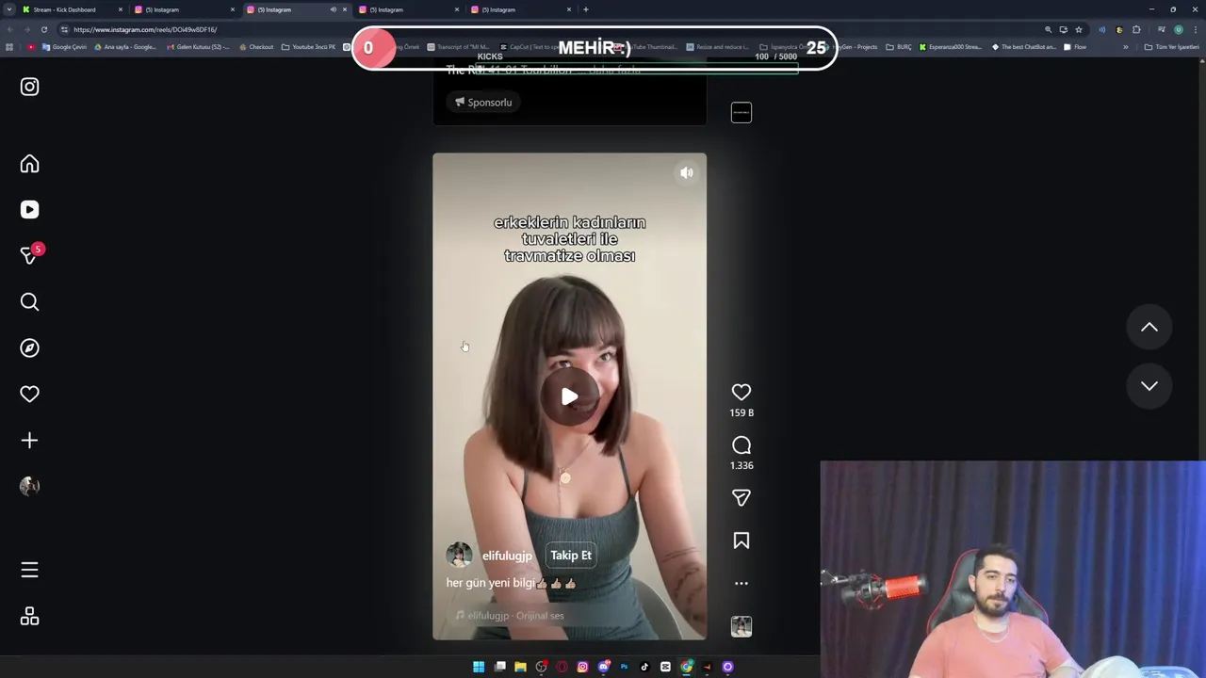Expand the Checkout bookmark folder
Screen dimensions: 1206x678
click(x=255, y=47)
